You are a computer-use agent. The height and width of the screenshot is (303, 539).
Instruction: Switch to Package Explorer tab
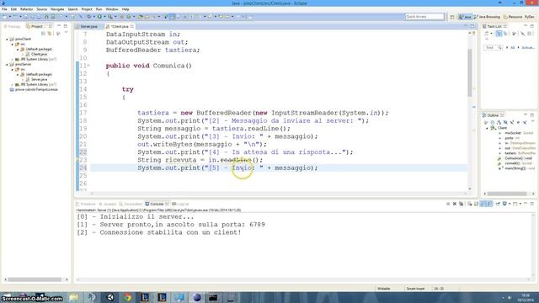coord(13,26)
